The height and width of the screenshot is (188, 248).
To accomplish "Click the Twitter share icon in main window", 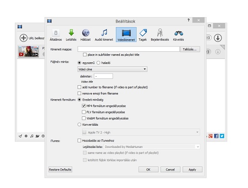I will coord(222,136).
